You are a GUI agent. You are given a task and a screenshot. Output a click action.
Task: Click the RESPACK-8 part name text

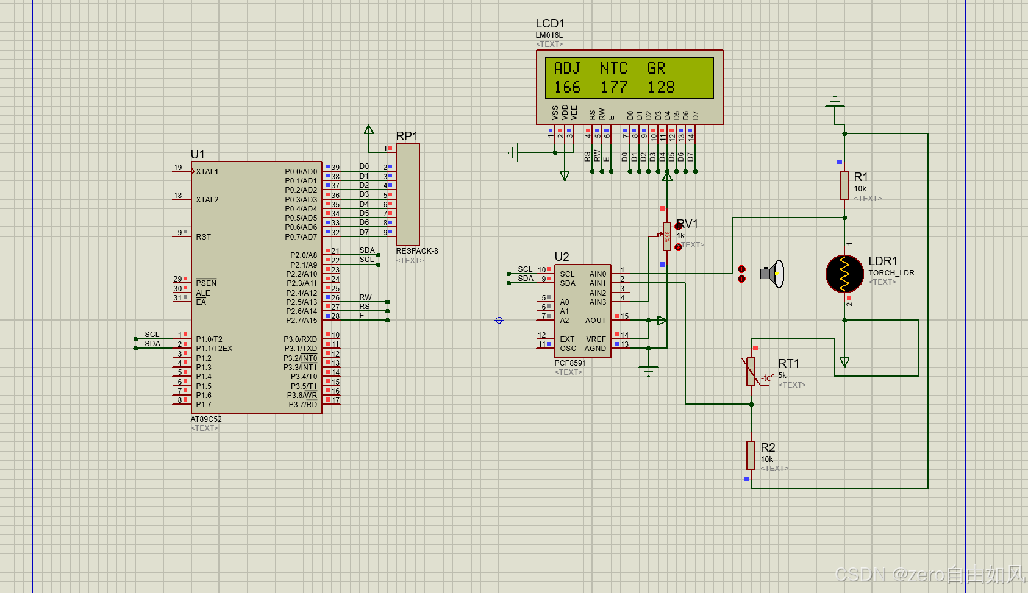click(x=417, y=251)
